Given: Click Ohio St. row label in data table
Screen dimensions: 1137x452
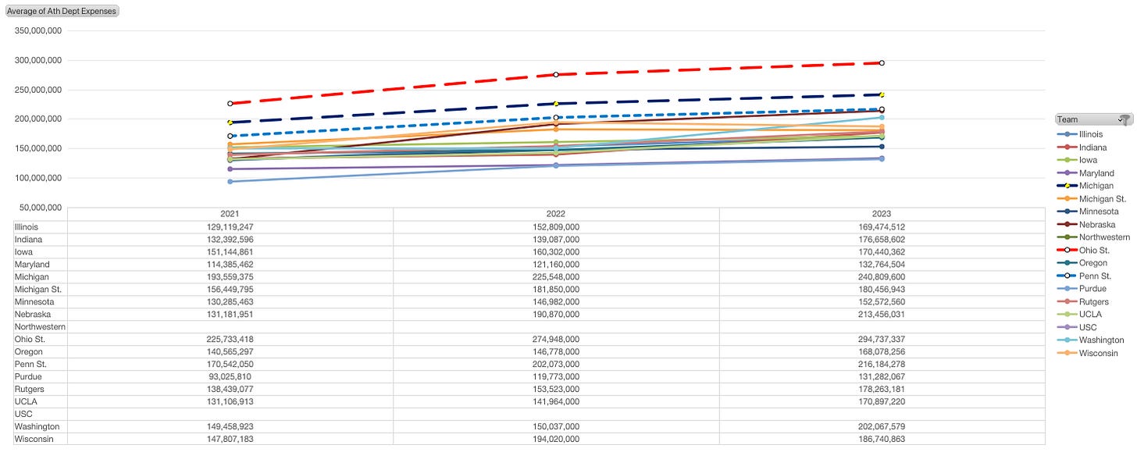Looking at the screenshot, I should pos(28,339).
